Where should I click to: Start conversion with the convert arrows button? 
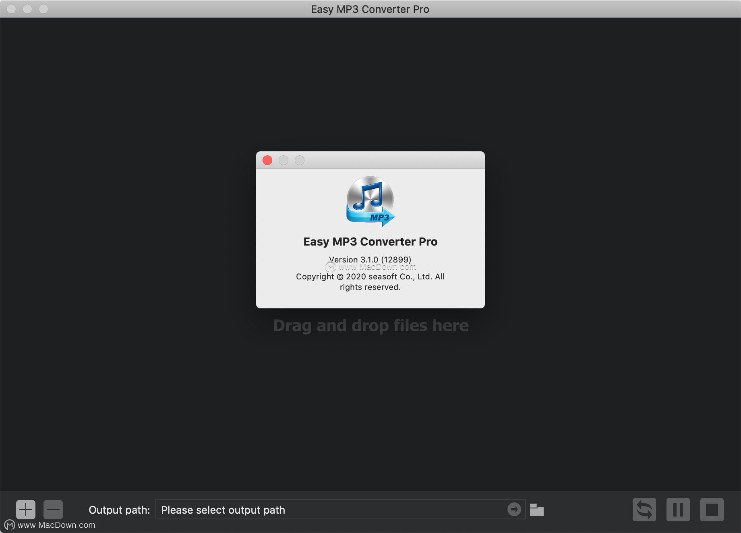click(644, 510)
